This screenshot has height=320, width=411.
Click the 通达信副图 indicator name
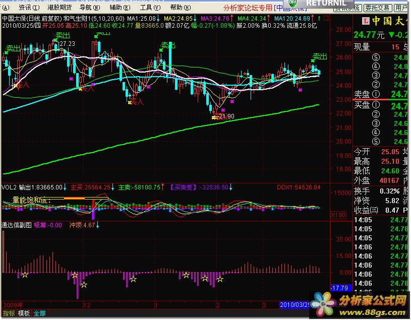(x=17, y=225)
